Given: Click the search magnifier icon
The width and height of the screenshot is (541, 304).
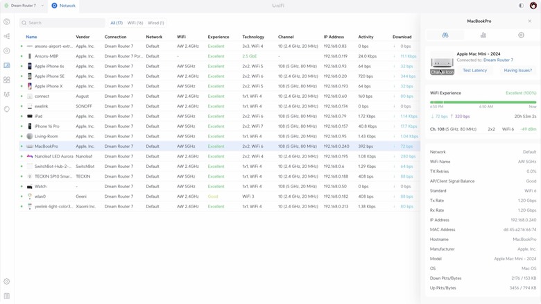Looking at the screenshot, I should coord(24,23).
